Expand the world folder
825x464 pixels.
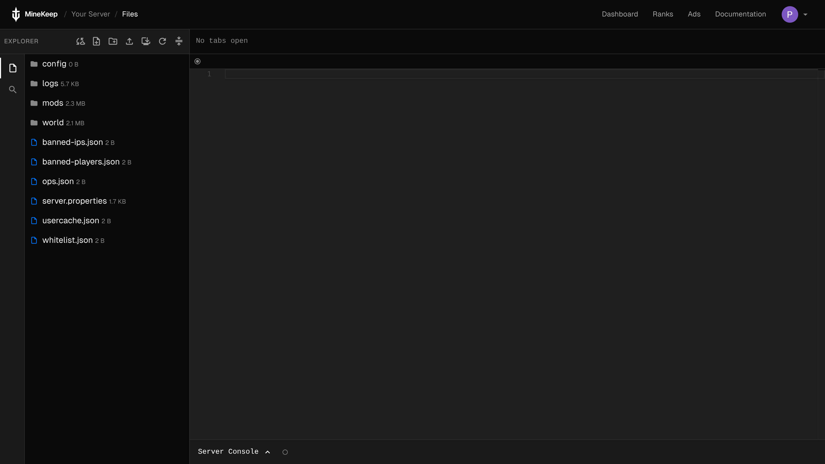click(x=53, y=123)
